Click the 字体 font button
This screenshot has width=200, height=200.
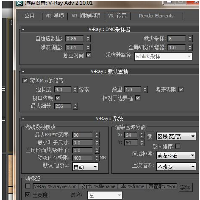pos(185,188)
